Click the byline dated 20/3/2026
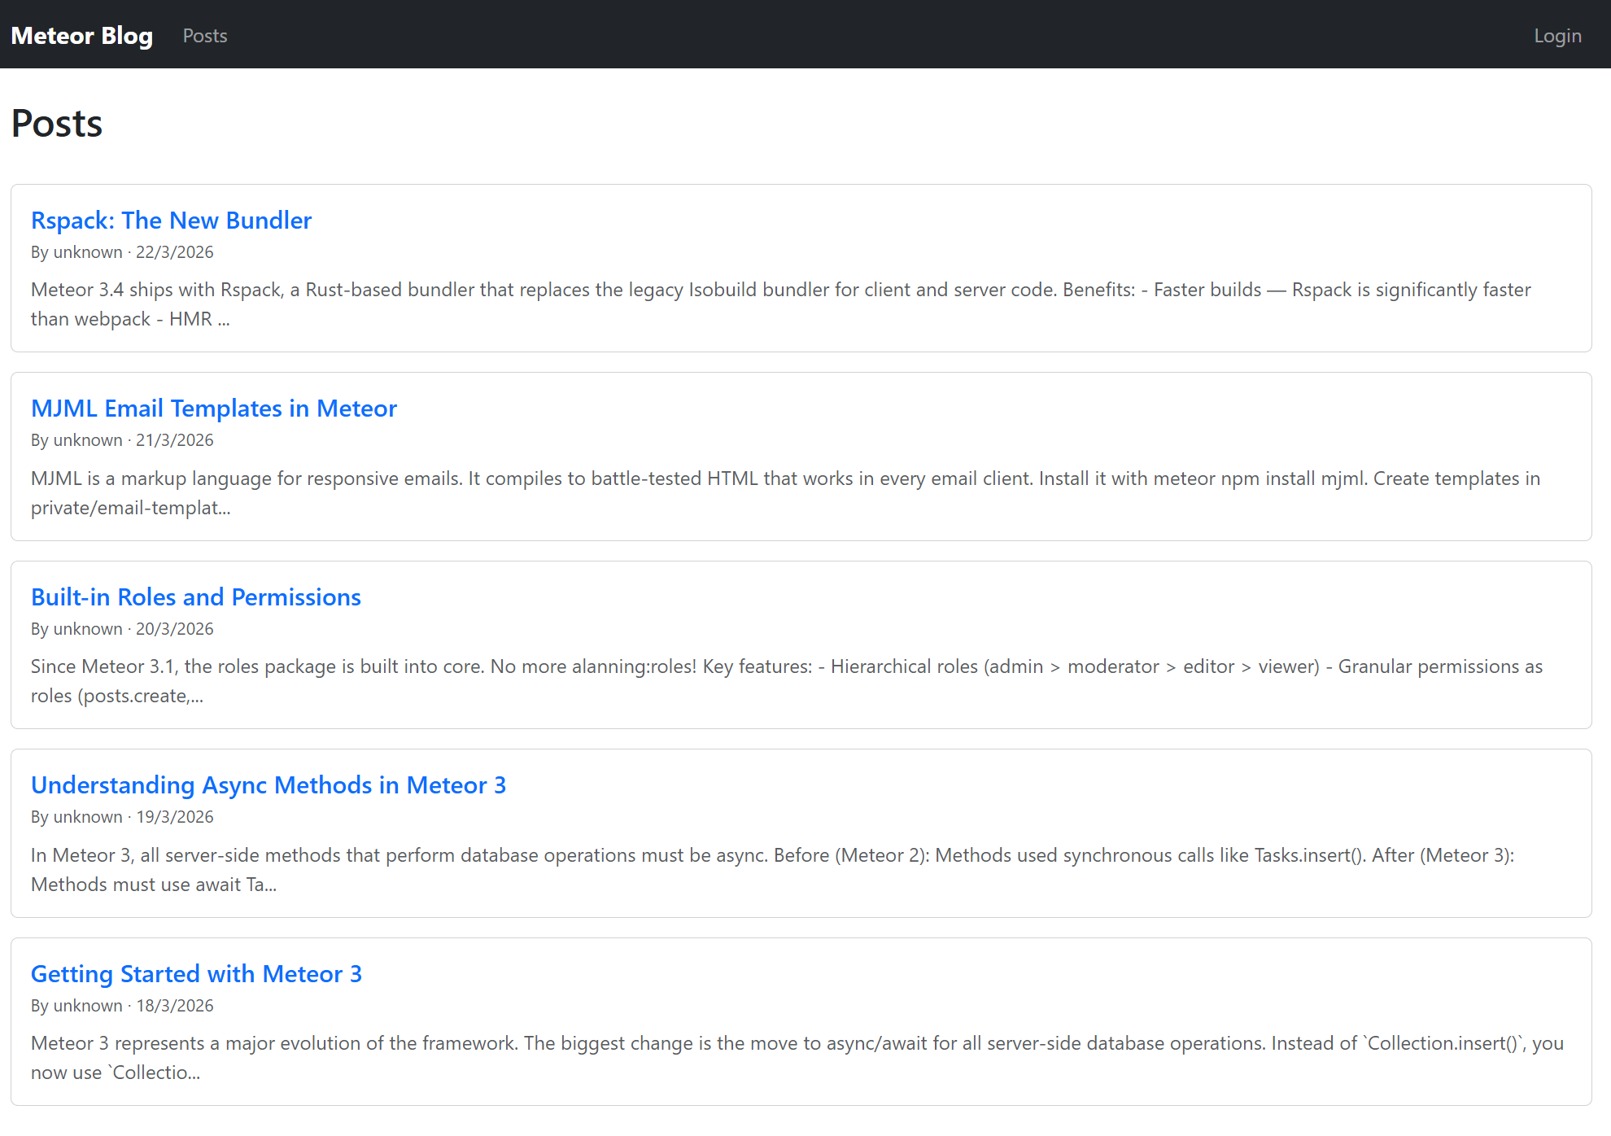The width and height of the screenshot is (1611, 1136). tap(122, 629)
